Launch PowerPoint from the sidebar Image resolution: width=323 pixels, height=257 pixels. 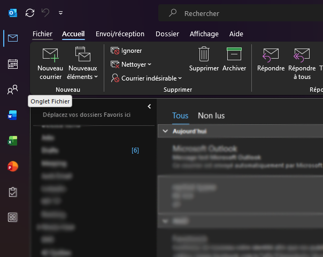[x=12, y=166]
